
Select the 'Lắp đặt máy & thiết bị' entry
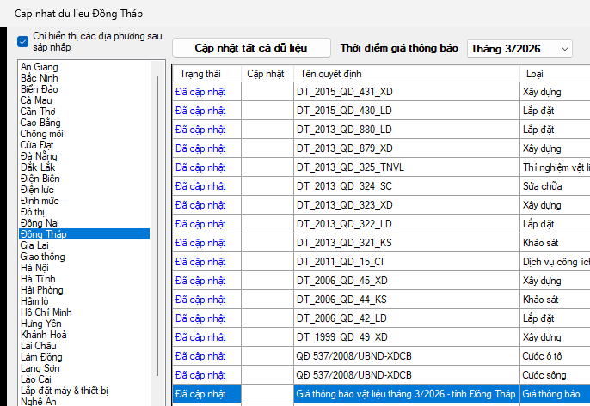coord(65,391)
